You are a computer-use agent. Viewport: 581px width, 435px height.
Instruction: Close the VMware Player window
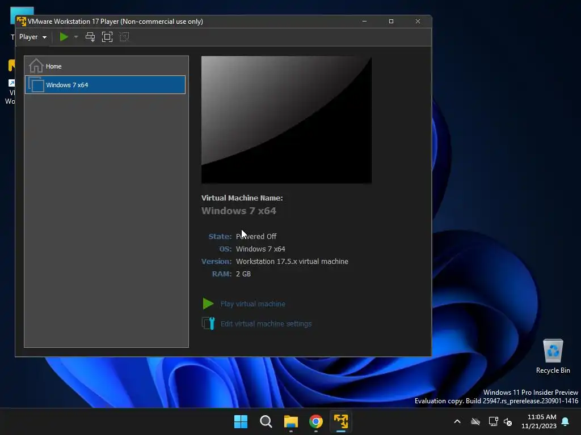pyautogui.click(x=418, y=22)
